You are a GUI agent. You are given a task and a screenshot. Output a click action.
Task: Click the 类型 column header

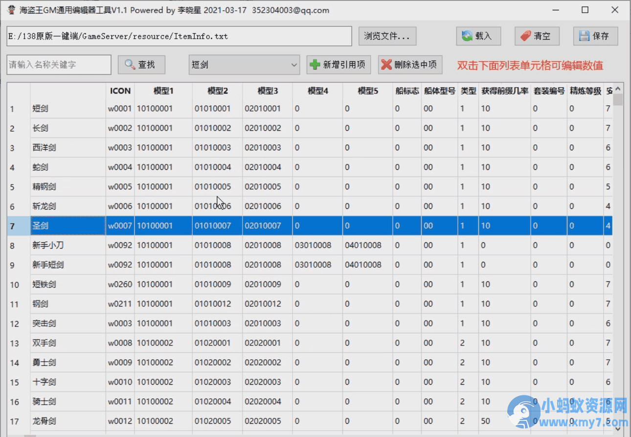pos(469,91)
